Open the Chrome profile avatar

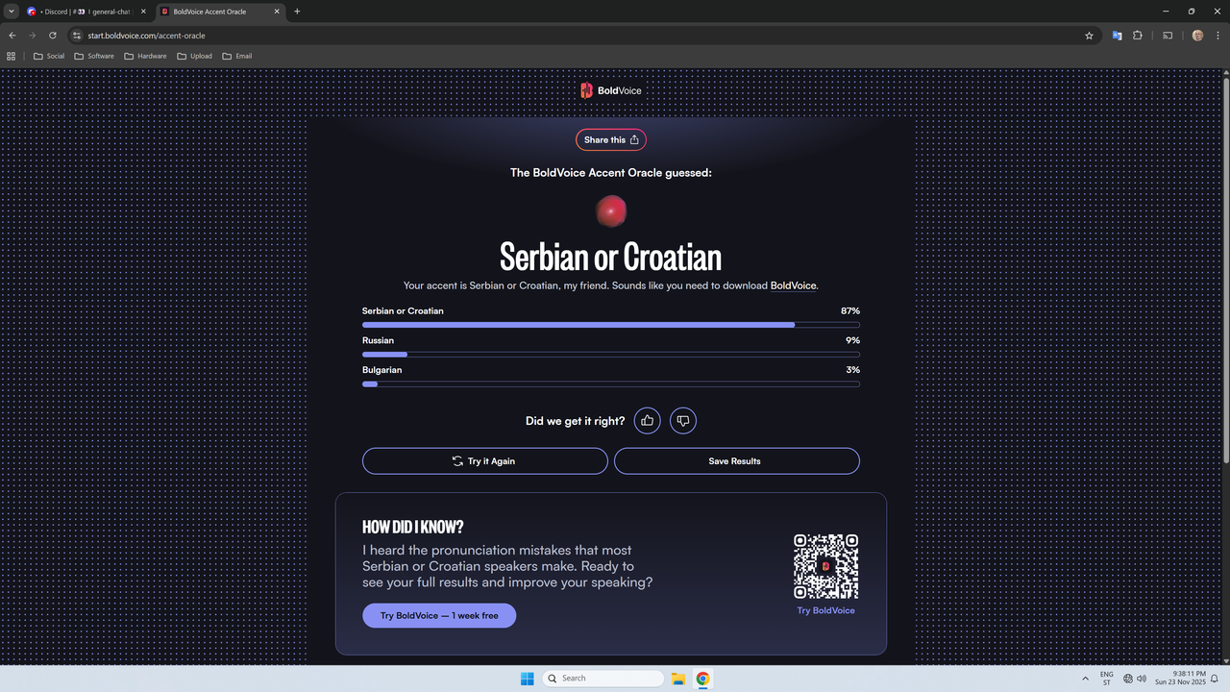pos(1196,35)
